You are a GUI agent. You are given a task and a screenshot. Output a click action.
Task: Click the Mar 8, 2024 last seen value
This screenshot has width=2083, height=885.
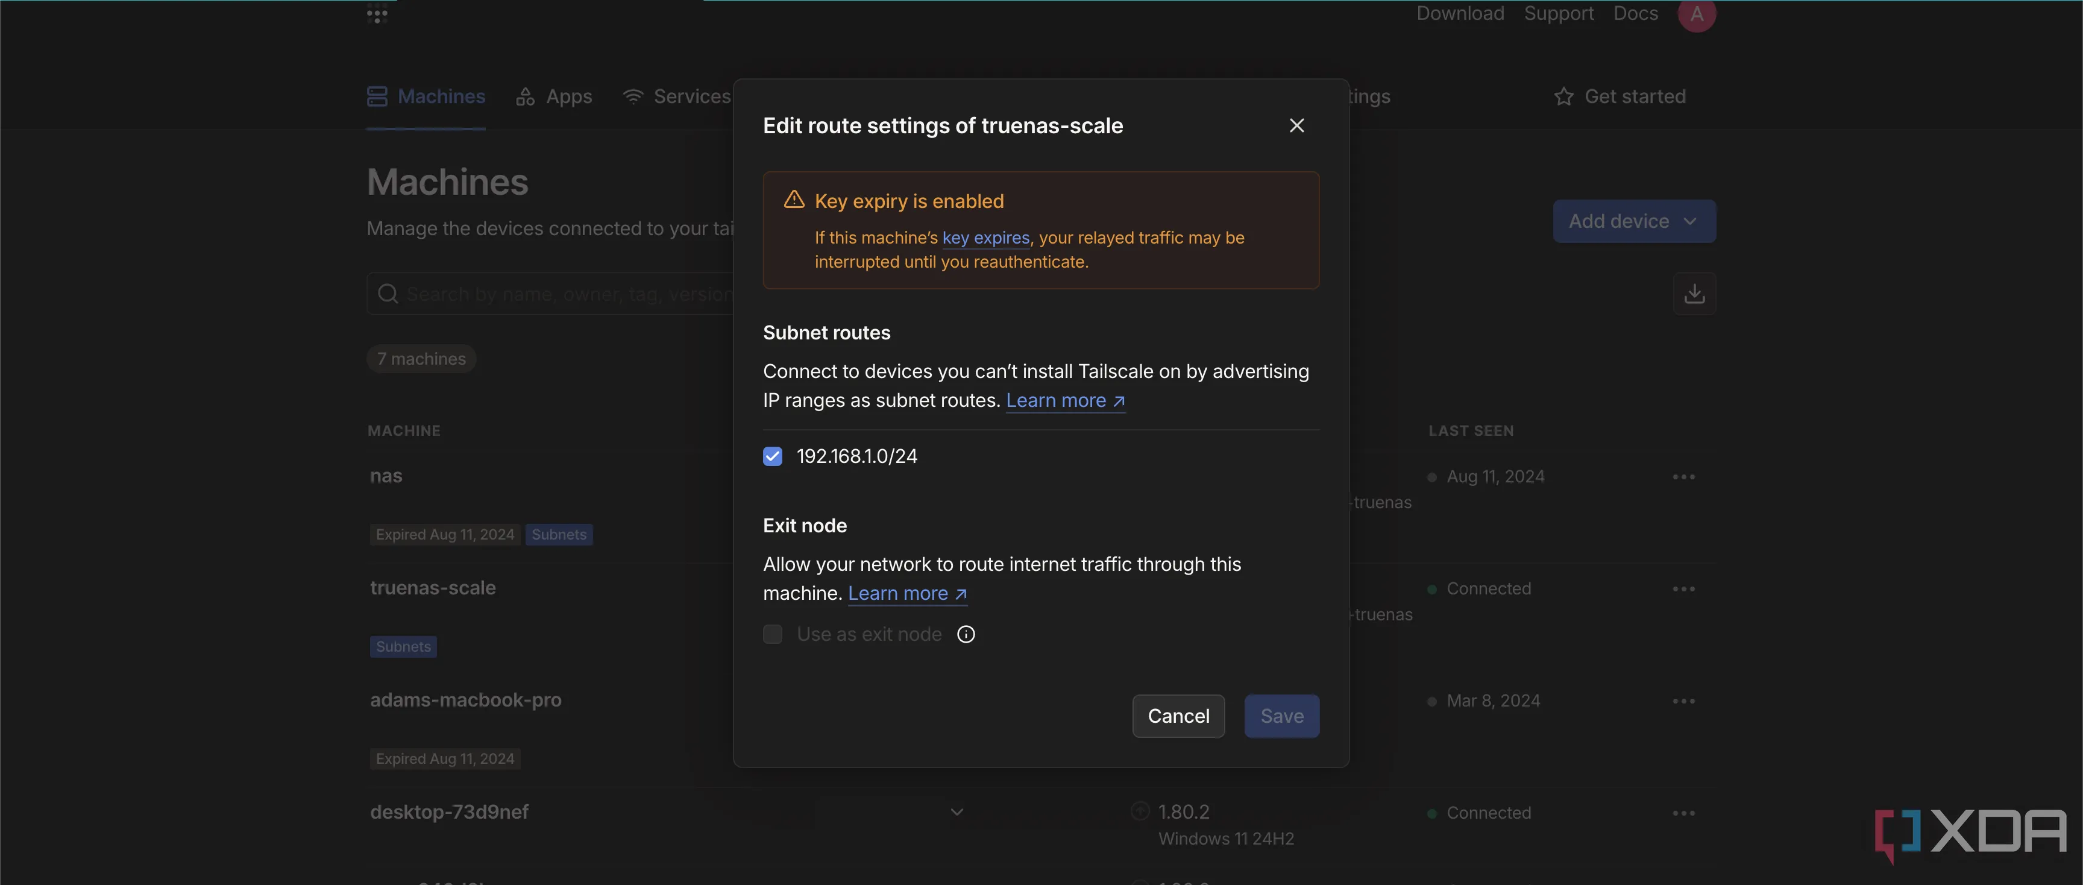1493,701
